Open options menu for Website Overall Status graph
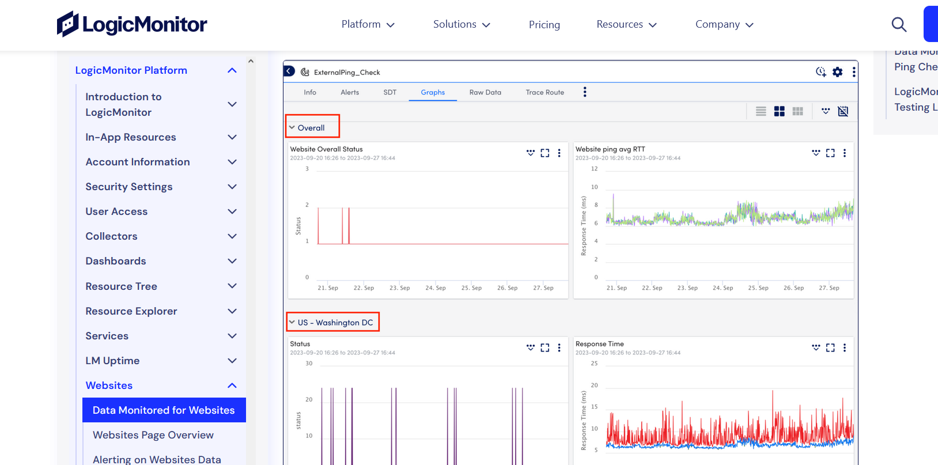Image resolution: width=938 pixels, height=465 pixels. click(x=559, y=153)
